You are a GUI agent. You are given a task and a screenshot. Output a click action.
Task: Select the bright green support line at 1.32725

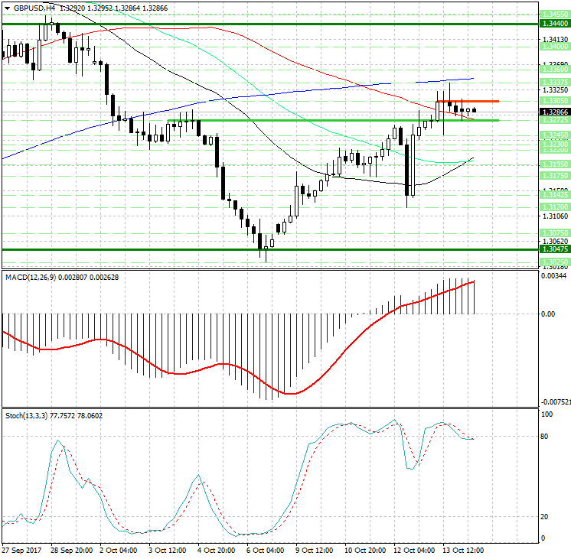333,120
